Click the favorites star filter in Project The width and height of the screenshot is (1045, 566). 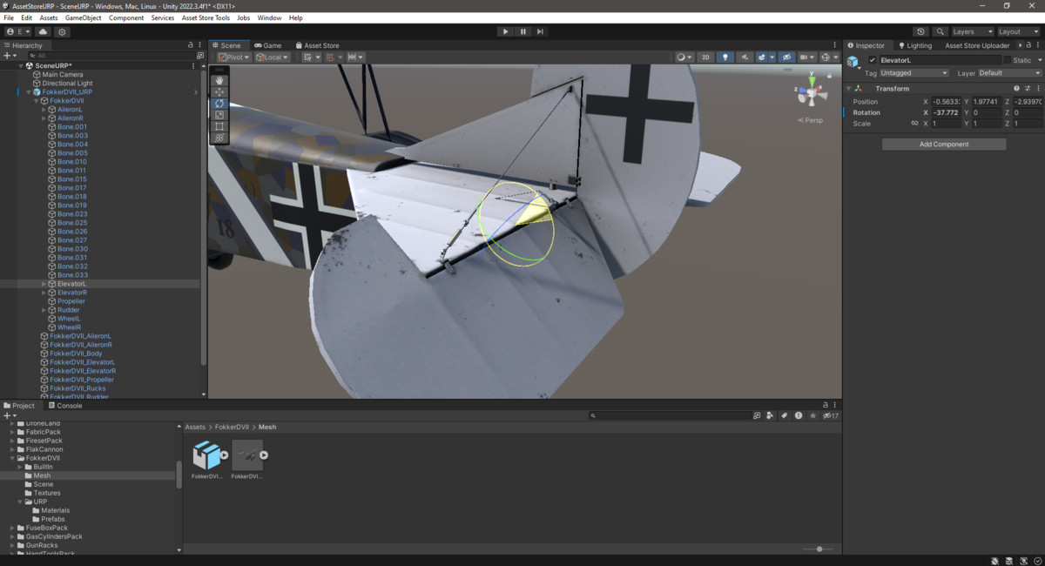click(x=812, y=415)
